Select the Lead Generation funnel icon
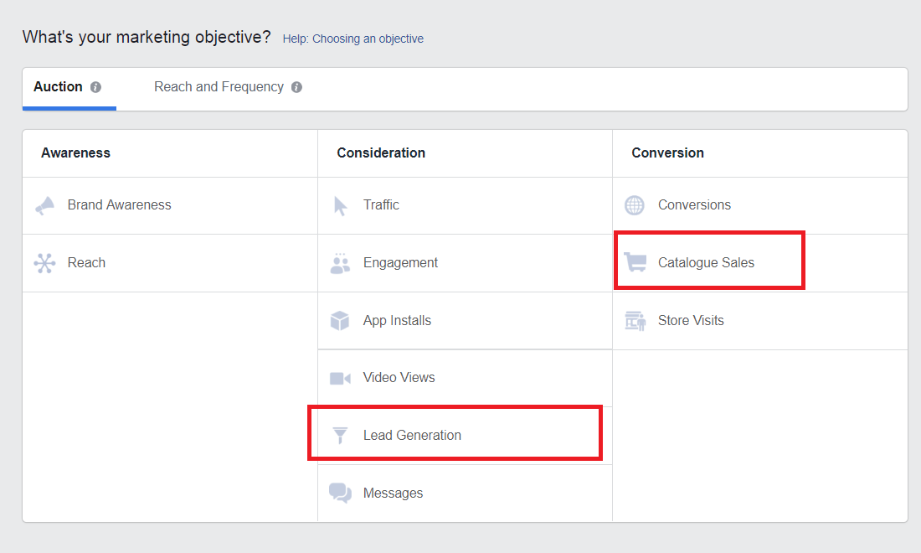The width and height of the screenshot is (921, 553). 340,436
